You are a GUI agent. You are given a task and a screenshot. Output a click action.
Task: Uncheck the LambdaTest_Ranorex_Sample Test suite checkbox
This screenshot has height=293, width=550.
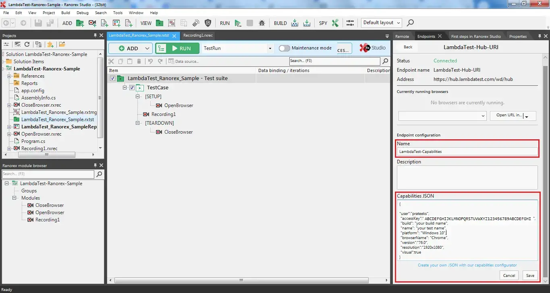[x=112, y=79]
